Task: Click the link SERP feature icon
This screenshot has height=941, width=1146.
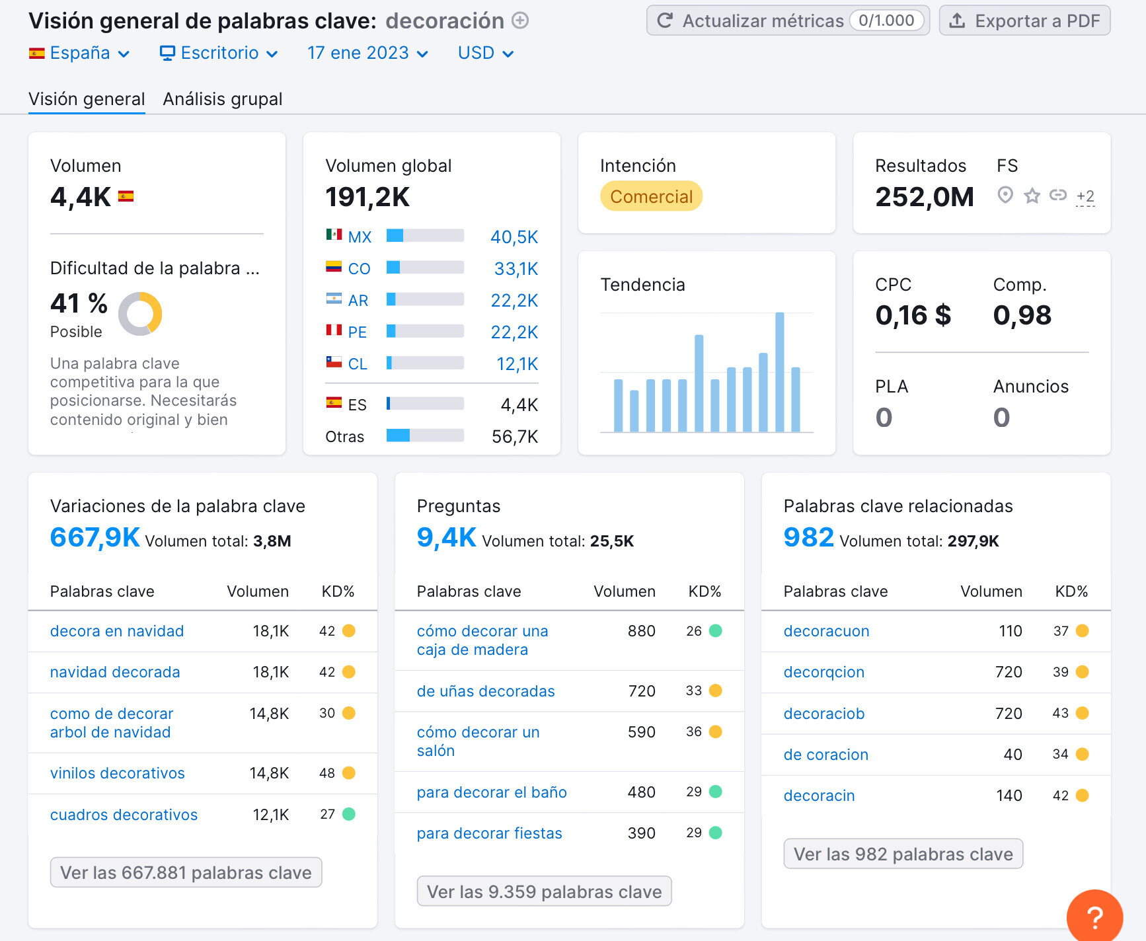Action: 1058,195
